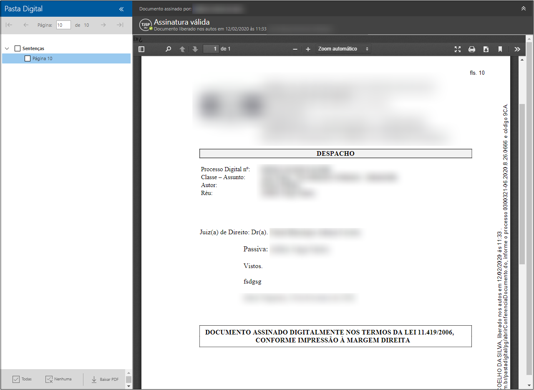Screen dimensions: 534x390
Task: Collapse the Sentenças tree node
Action: [7, 48]
